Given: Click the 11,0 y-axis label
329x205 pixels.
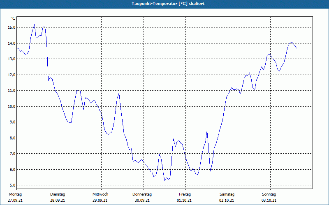Looking at the screenshot, I should [x=12, y=91].
